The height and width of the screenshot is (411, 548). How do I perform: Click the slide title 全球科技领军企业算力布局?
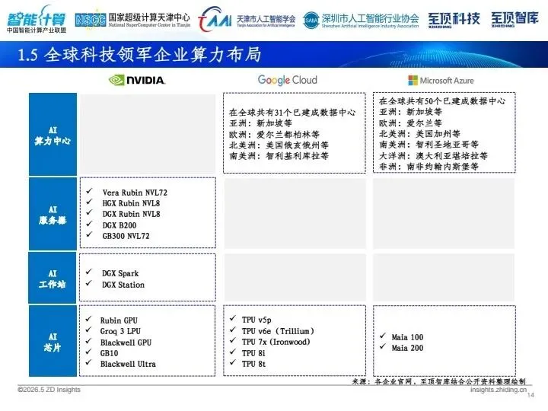[152, 55]
